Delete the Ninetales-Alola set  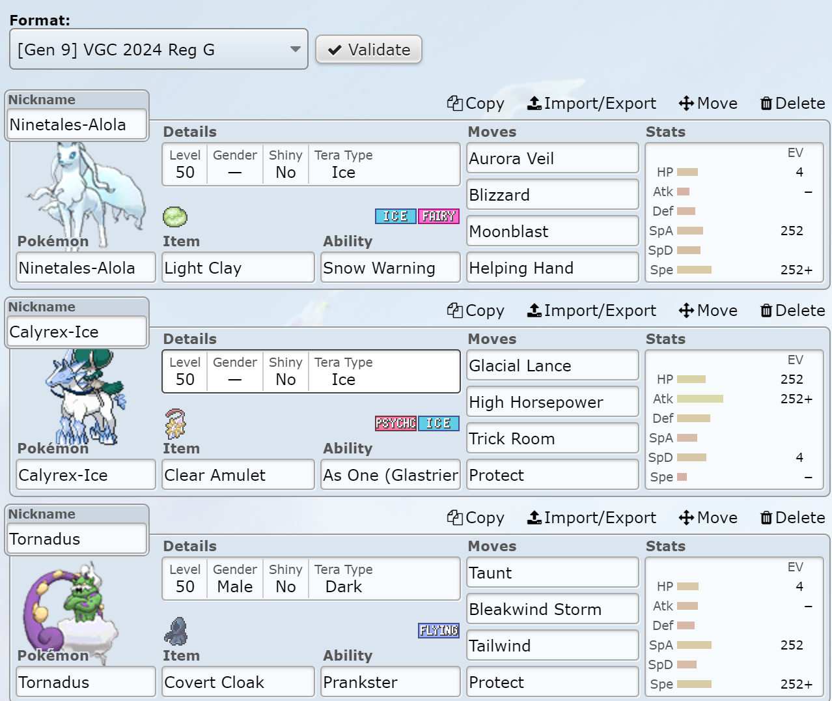coord(793,104)
